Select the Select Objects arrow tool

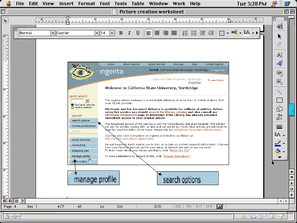[280, 36]
